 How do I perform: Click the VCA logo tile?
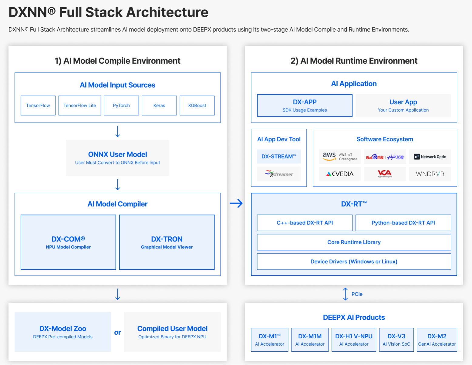click(x=385, y=174)
